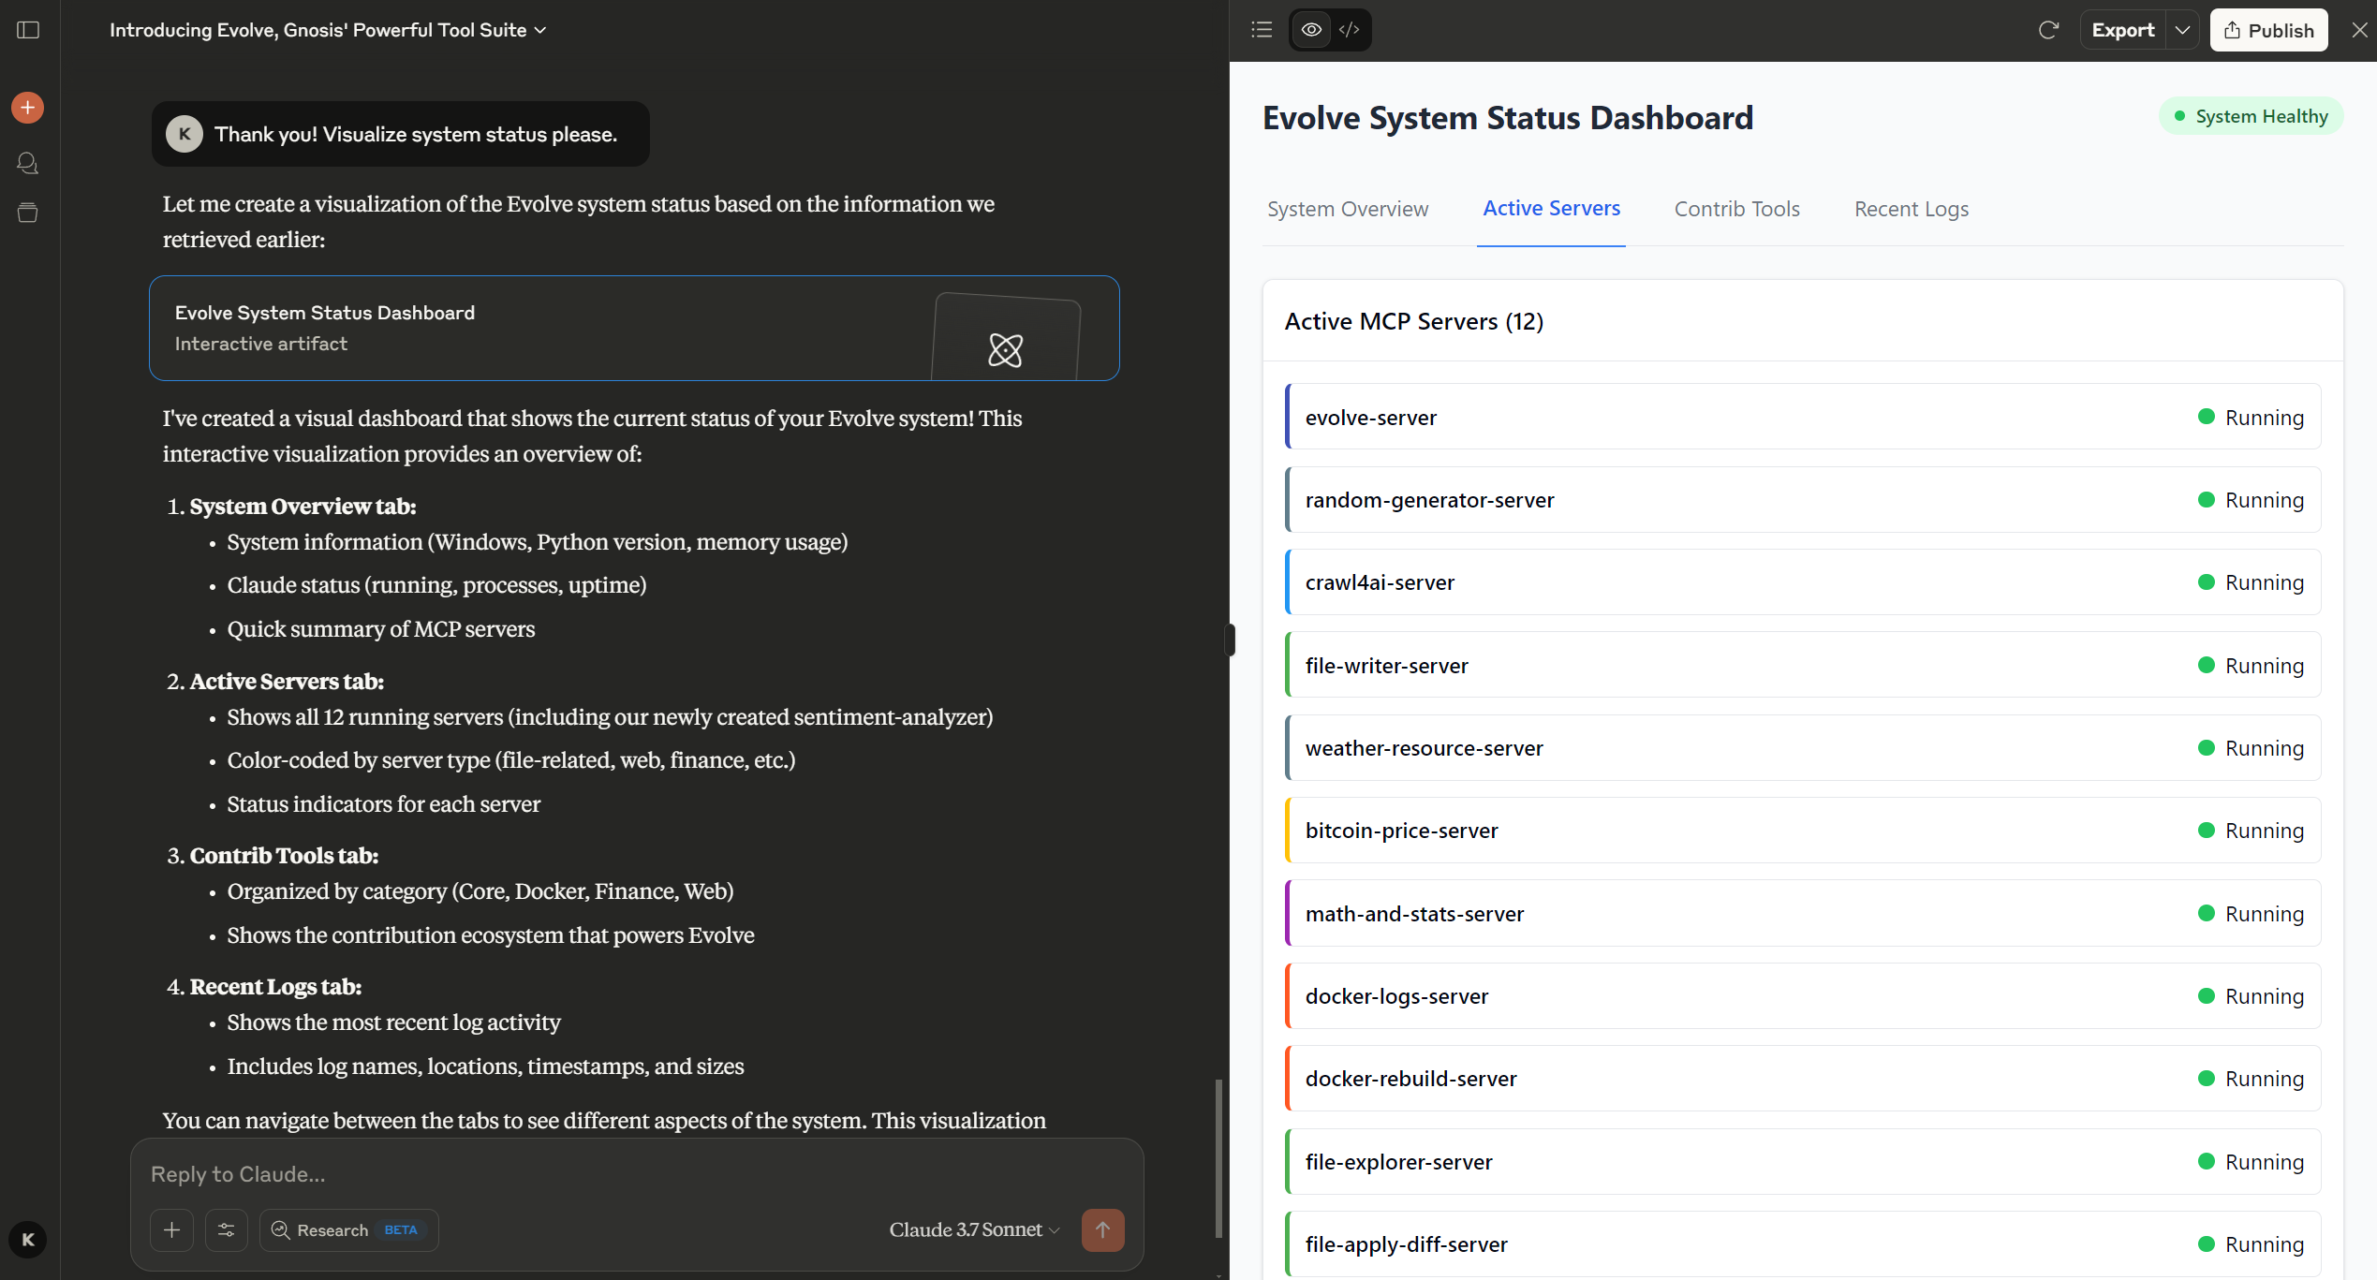
Task: Open the chats search icon in sidebar
Action: pyautogui.click(x=28, y=163)
